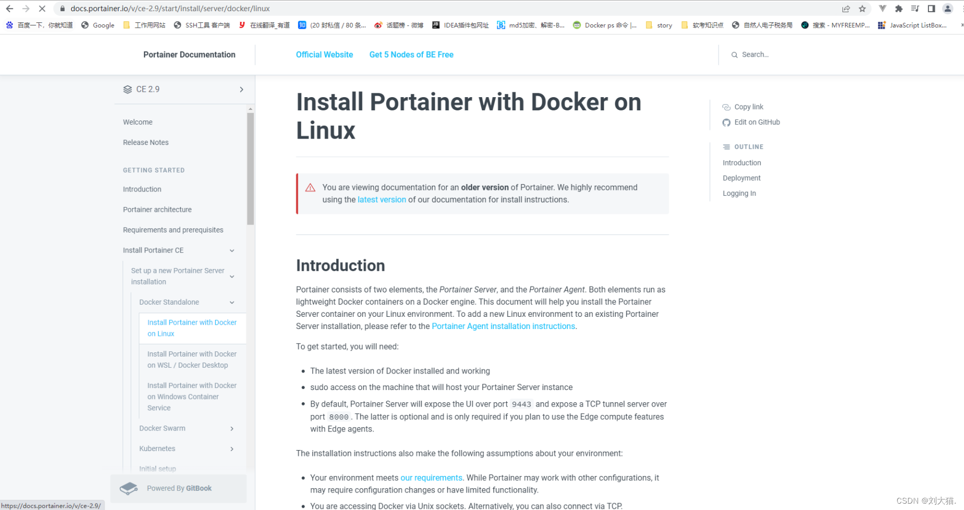The width and height of the screenshot is (964, 510).
Task: Open the JavaScript ListBox bookmark
Action: tap(912, 25)
